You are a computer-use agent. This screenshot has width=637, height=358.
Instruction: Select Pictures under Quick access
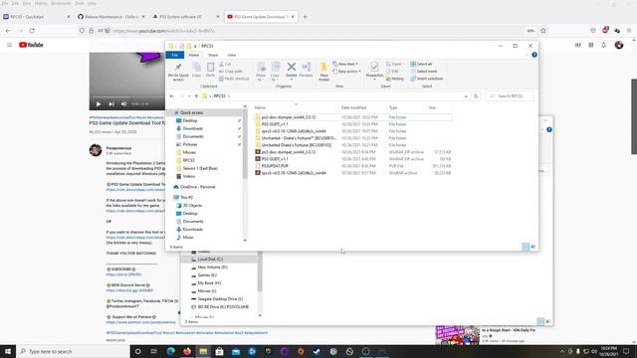pyautogui.click(x=190, y=144)
